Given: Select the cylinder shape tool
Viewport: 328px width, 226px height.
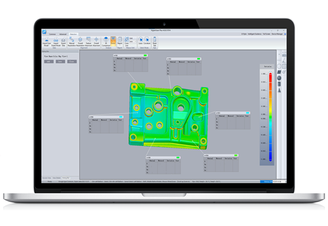Looking at the screenshot, I should [279, 84].
